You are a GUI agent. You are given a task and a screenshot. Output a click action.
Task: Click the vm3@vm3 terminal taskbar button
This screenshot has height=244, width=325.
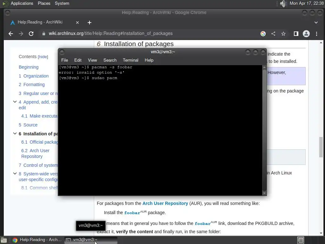point(91,240)
